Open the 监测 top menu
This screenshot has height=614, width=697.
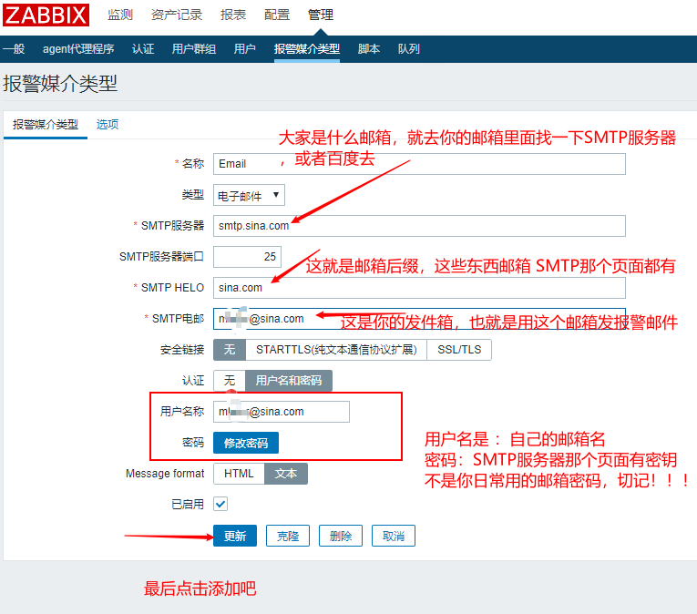tap(120, 15)
